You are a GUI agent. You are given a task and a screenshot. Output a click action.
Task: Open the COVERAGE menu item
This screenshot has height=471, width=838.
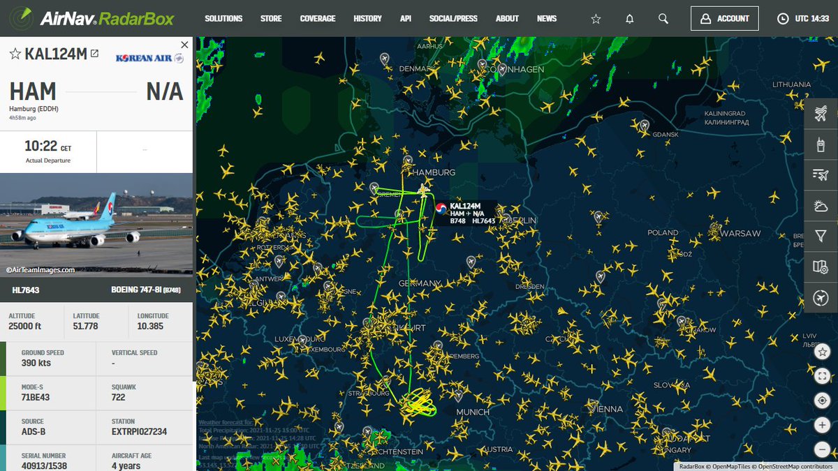click(318, 19)
